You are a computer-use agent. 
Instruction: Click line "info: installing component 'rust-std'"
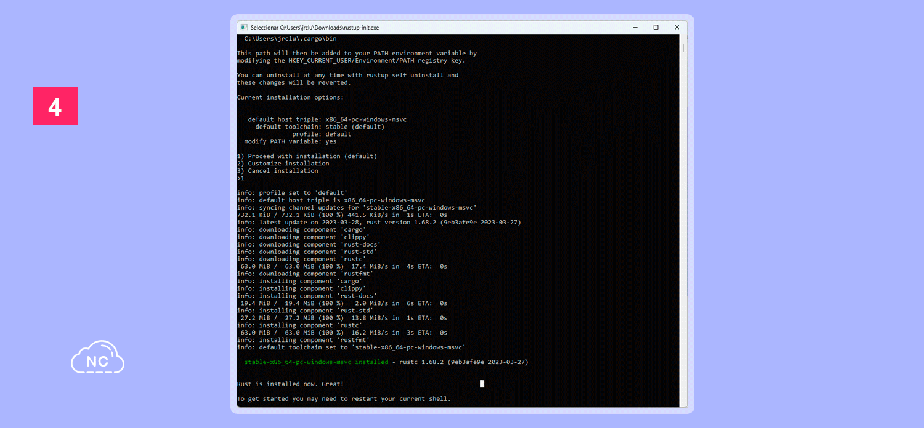click(x=305, y=312)
